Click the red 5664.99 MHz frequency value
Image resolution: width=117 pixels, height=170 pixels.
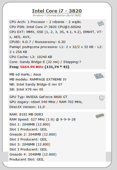tap(32, 67)
